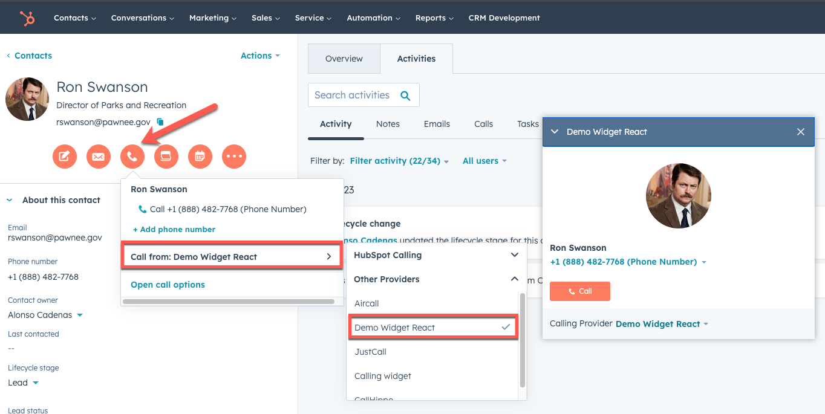
Task: Choose JustCall as calling provider
Action: pyautogui.click(x=370, y=352)
